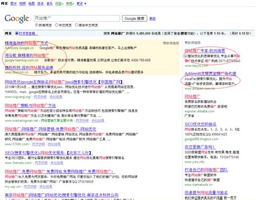
Task: Open the 网站推广策略与网站推广方法 result
Action: pyautogui.click(x=30, y=105)
